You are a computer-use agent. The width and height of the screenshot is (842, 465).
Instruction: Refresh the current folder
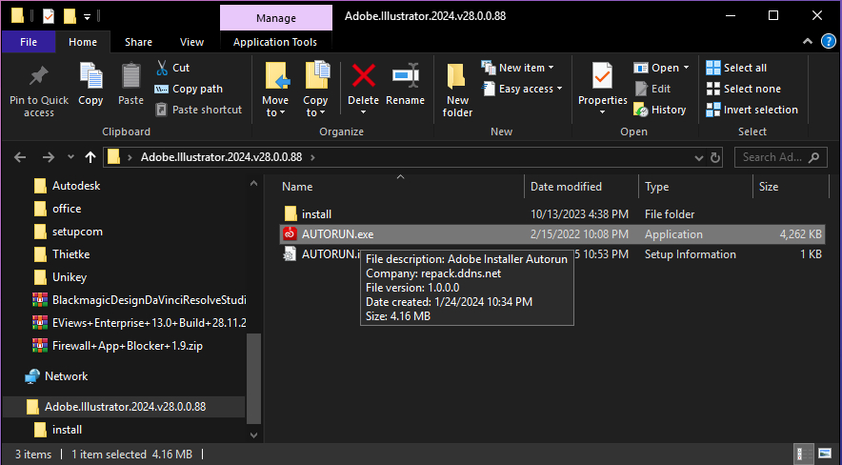pyautogui.click(x=714, y=158)
